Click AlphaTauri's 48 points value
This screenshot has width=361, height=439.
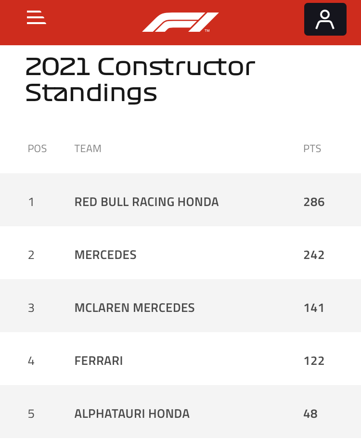(310, 414)
